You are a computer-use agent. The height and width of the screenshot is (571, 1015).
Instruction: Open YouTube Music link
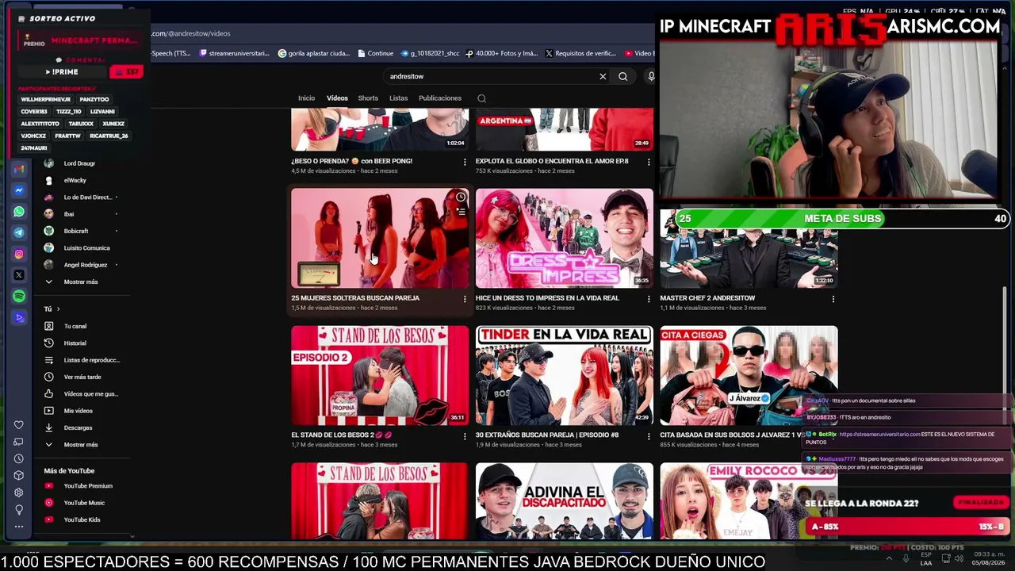pyautogui.click(x=84, y=503)
